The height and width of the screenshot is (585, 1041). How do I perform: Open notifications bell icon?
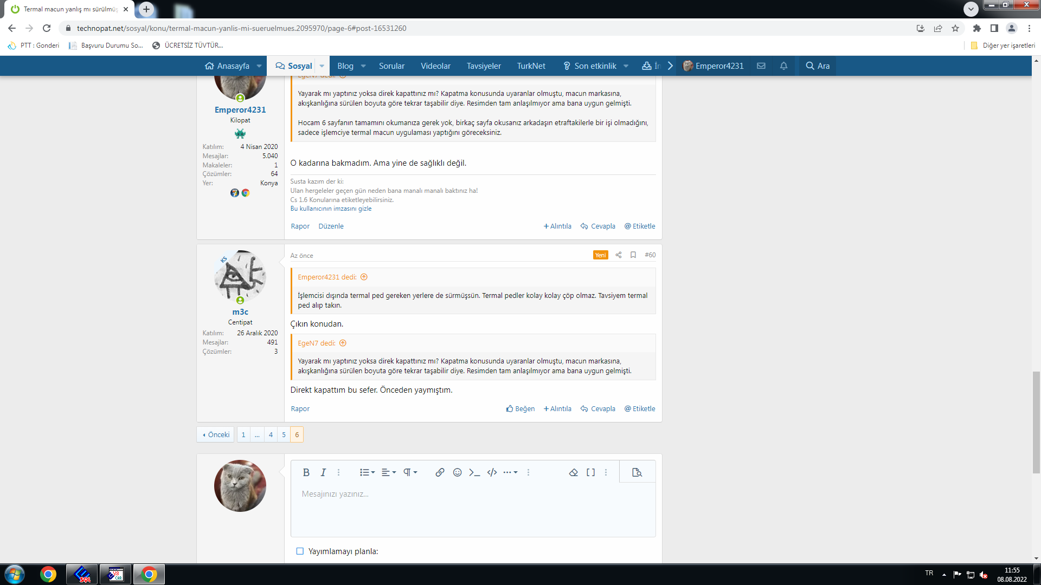(x=783, y=66)
